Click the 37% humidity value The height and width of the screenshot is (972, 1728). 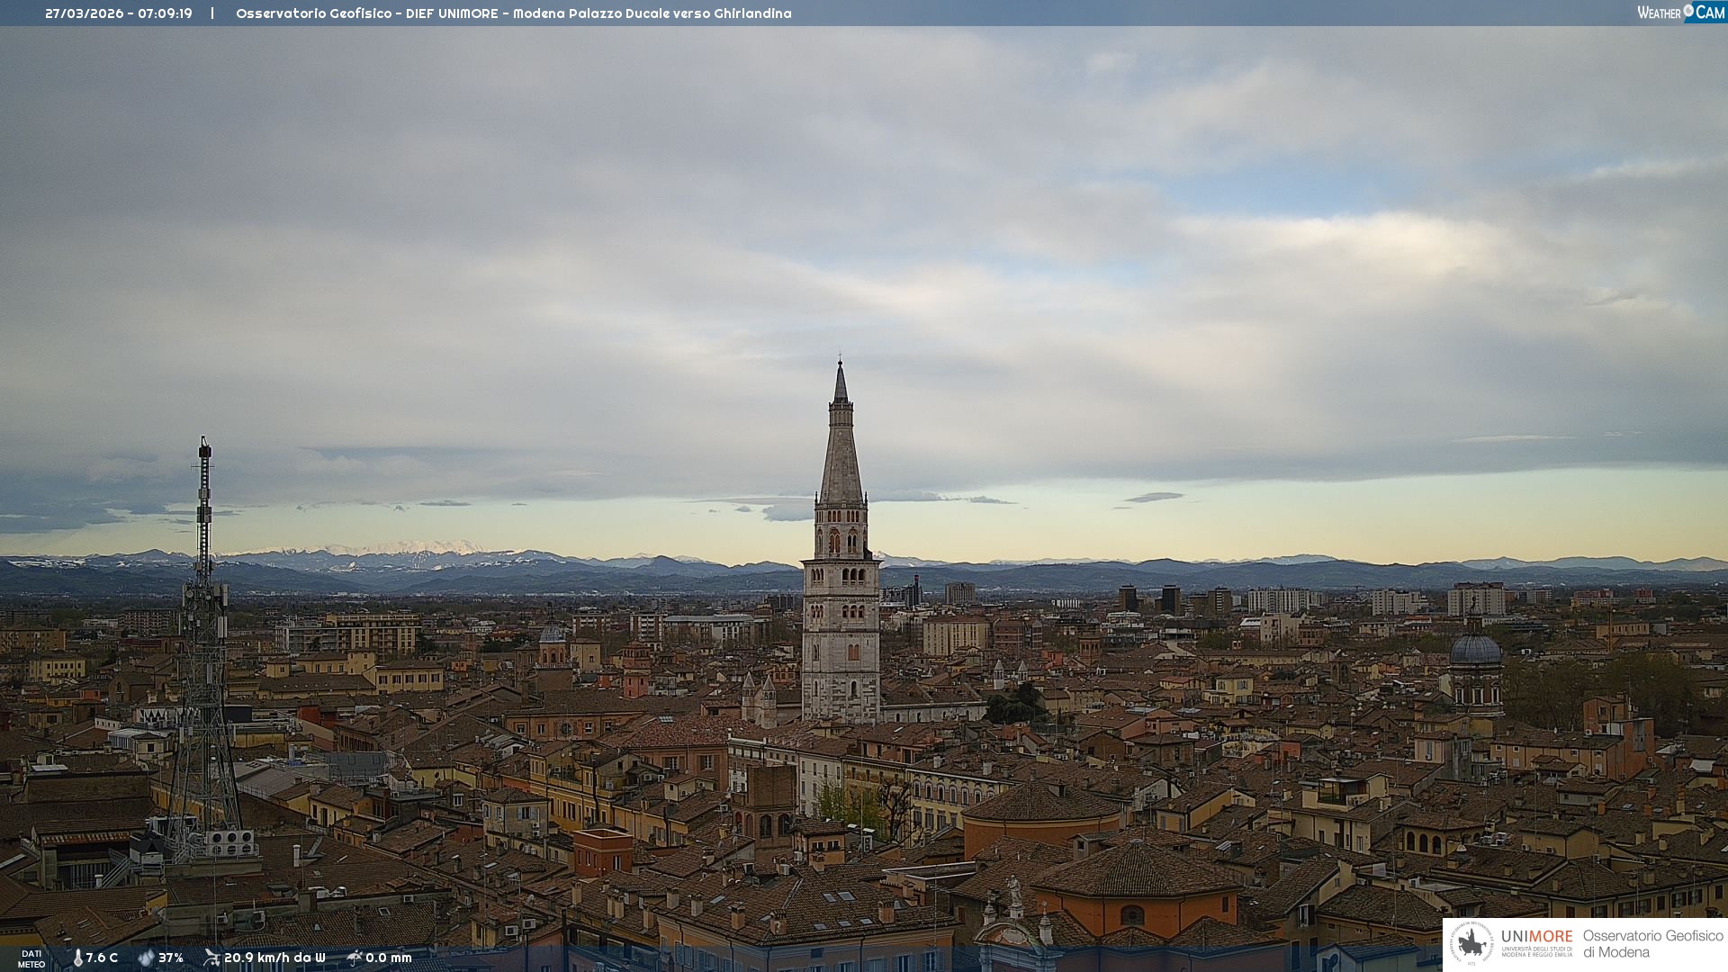[171, 958]
